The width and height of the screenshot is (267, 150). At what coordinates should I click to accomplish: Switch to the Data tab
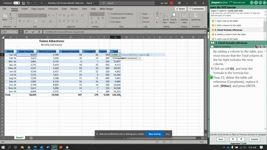coord(64,9)
